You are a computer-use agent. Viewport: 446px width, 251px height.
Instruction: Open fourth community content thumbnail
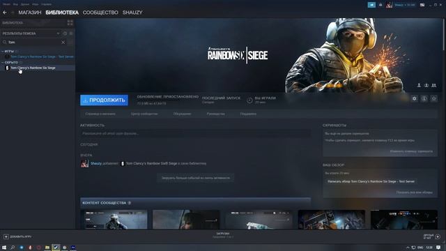click(332, 220)
